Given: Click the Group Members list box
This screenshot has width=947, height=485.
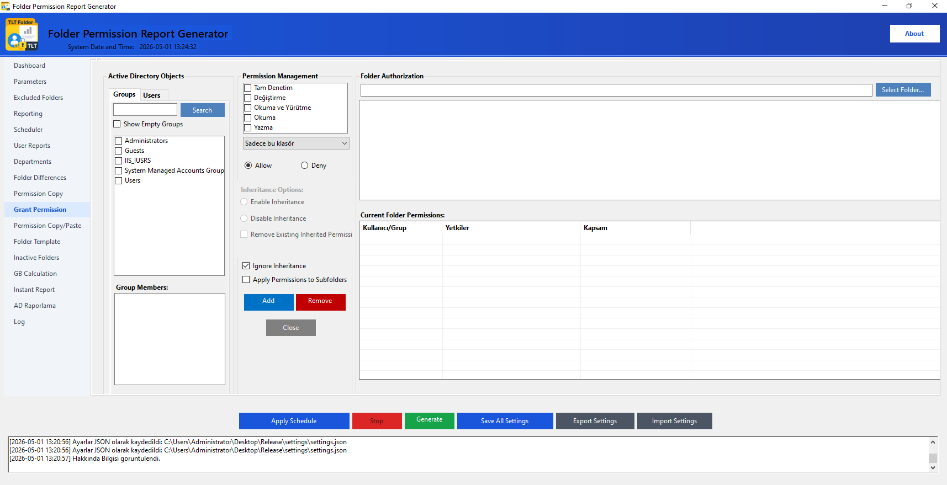Looking at the screenshot, I should 170,339.
